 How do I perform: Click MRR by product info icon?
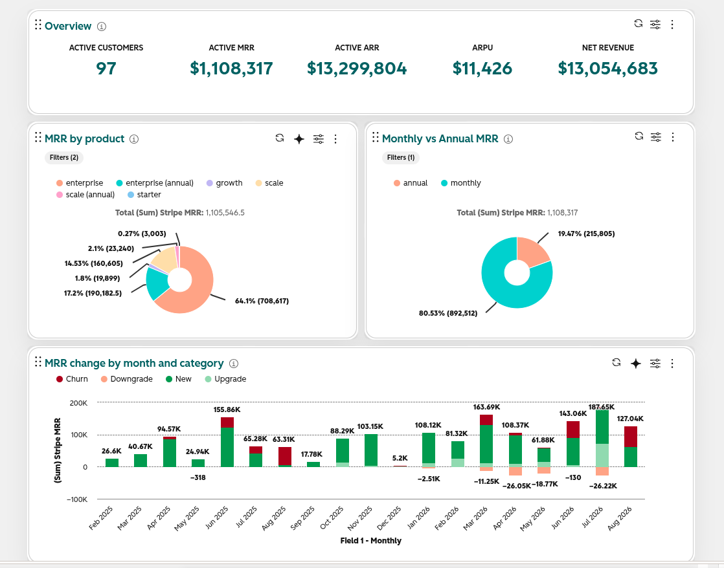click(134, 139)
